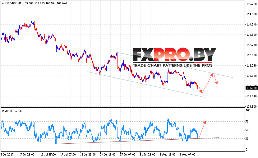Select the 108.300 price scale label

coord(251,107)
